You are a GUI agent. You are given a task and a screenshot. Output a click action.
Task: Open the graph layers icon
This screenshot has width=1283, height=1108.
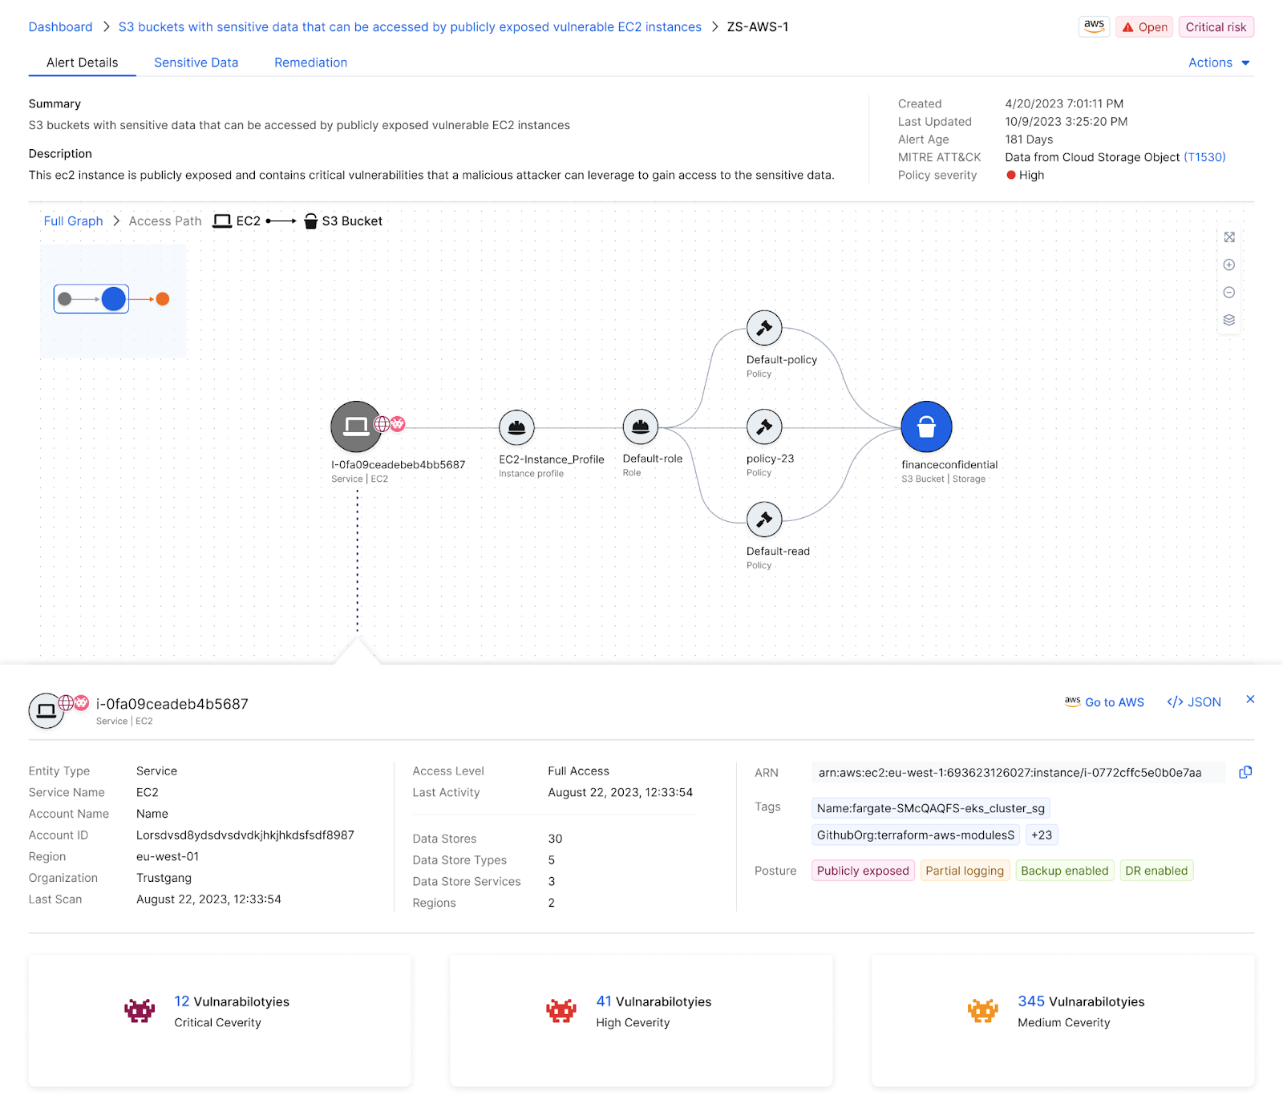tap(1228, 320)
